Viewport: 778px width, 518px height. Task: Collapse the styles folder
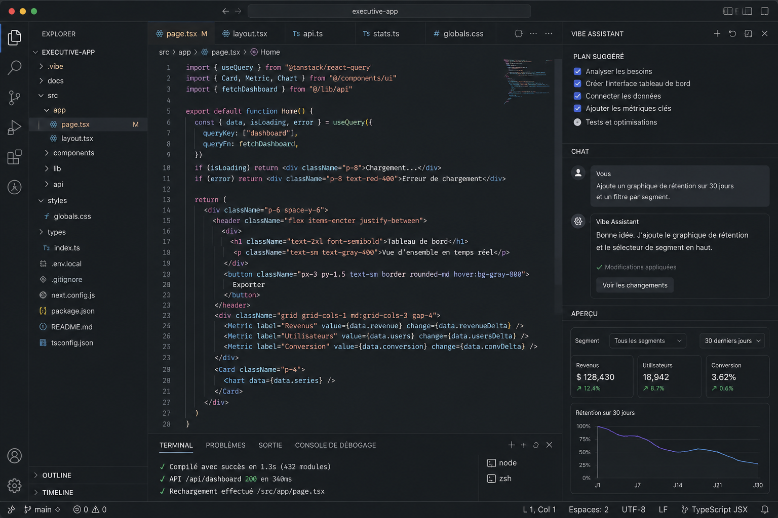click(x=88, y=200)
